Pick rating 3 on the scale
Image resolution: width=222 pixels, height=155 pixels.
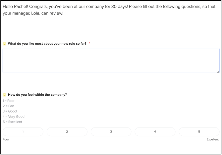click(x=111, y=132)
